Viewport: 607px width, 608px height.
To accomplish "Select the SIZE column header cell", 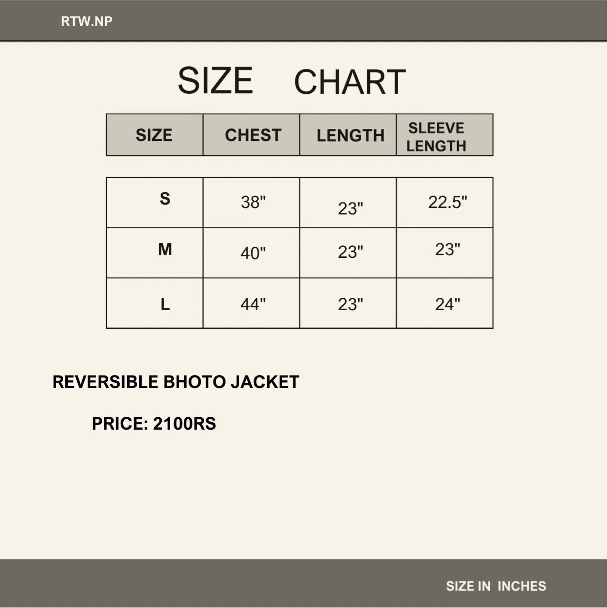I will pos(154,135).
